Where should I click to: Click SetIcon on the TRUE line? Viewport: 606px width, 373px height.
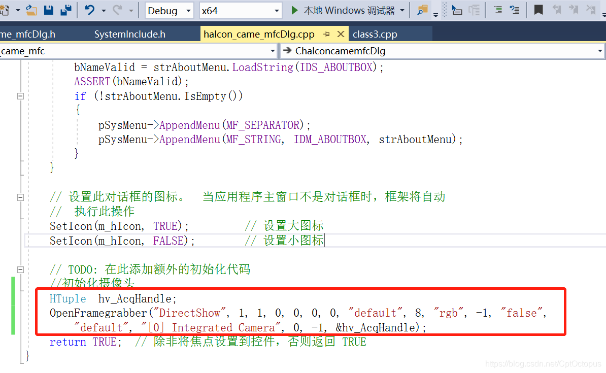point(71,226)
